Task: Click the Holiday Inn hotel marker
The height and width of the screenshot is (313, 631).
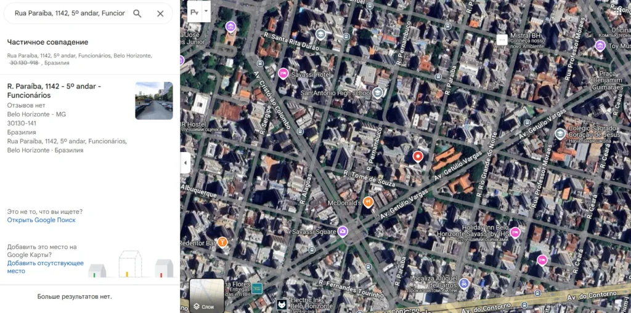Action: (x=515, y=232)
